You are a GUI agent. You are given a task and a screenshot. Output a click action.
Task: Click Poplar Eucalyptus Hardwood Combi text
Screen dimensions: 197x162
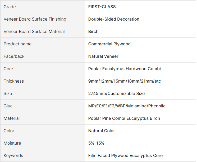[125, 69]
